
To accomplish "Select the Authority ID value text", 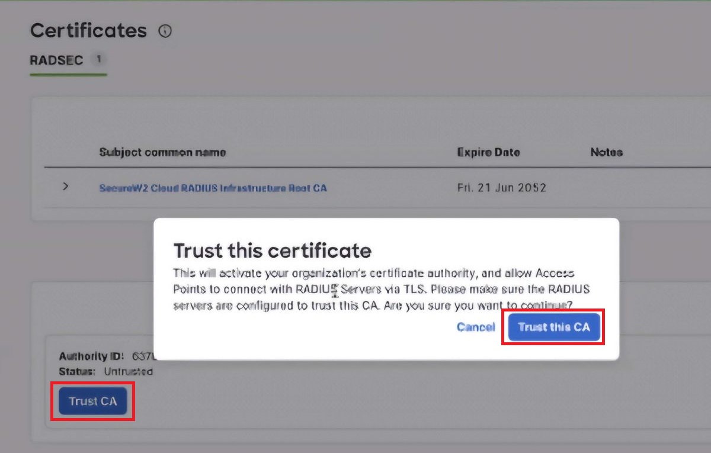I will pos(143,356).
